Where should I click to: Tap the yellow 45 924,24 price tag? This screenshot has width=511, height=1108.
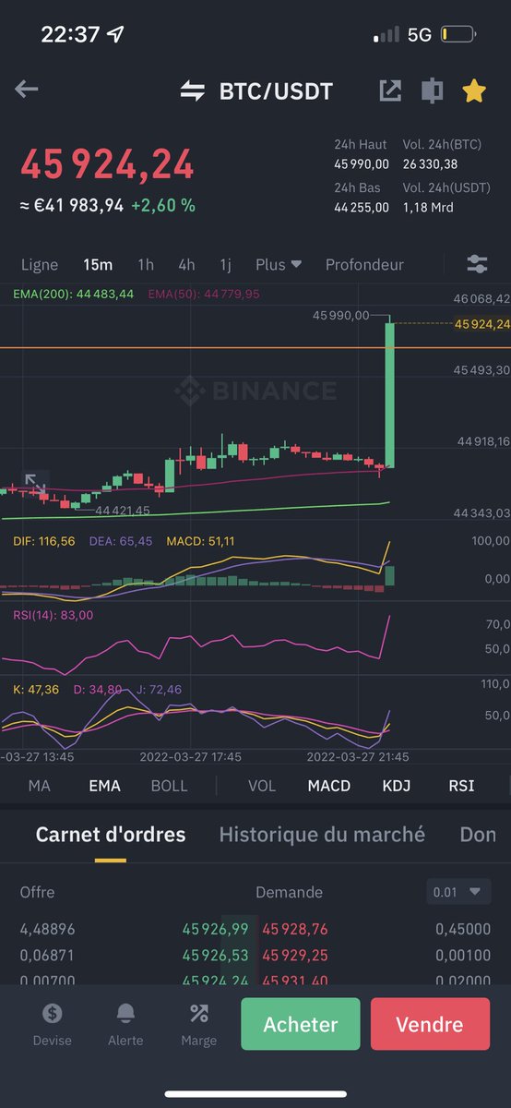[x=482, y=324]
